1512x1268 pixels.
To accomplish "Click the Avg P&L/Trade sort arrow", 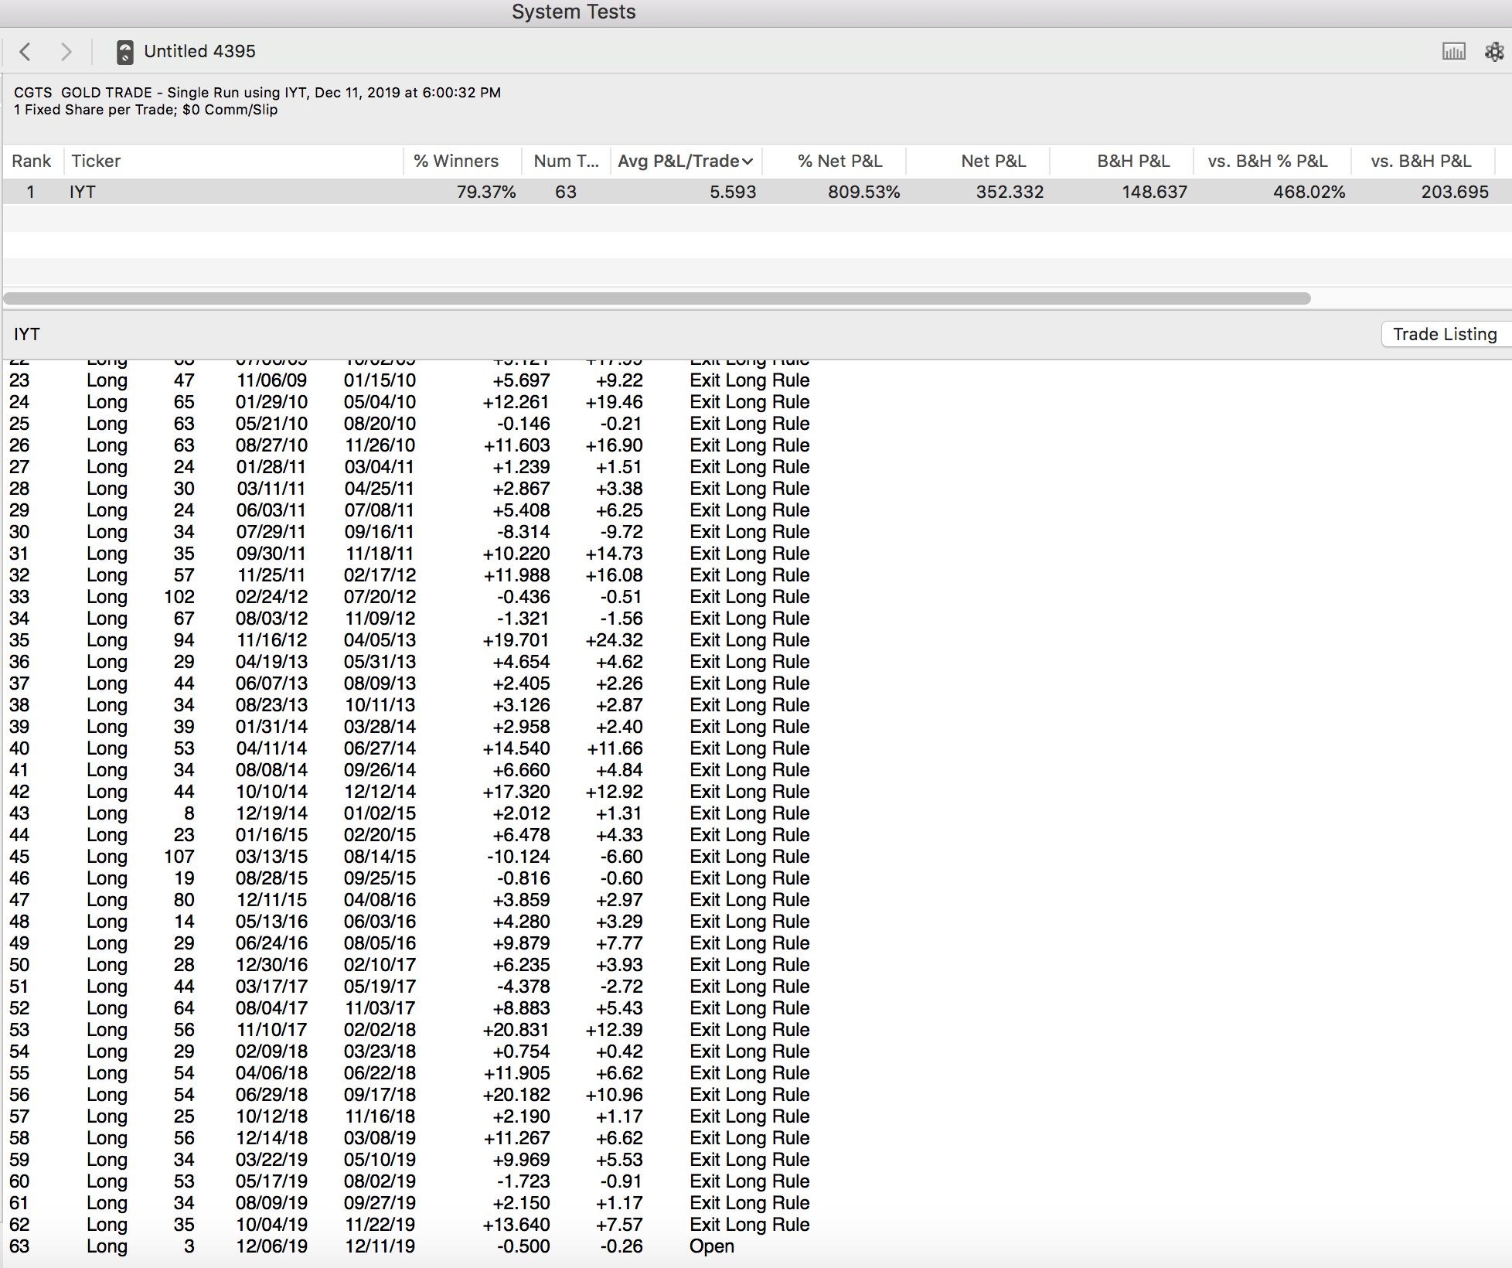I will (747, 162).
